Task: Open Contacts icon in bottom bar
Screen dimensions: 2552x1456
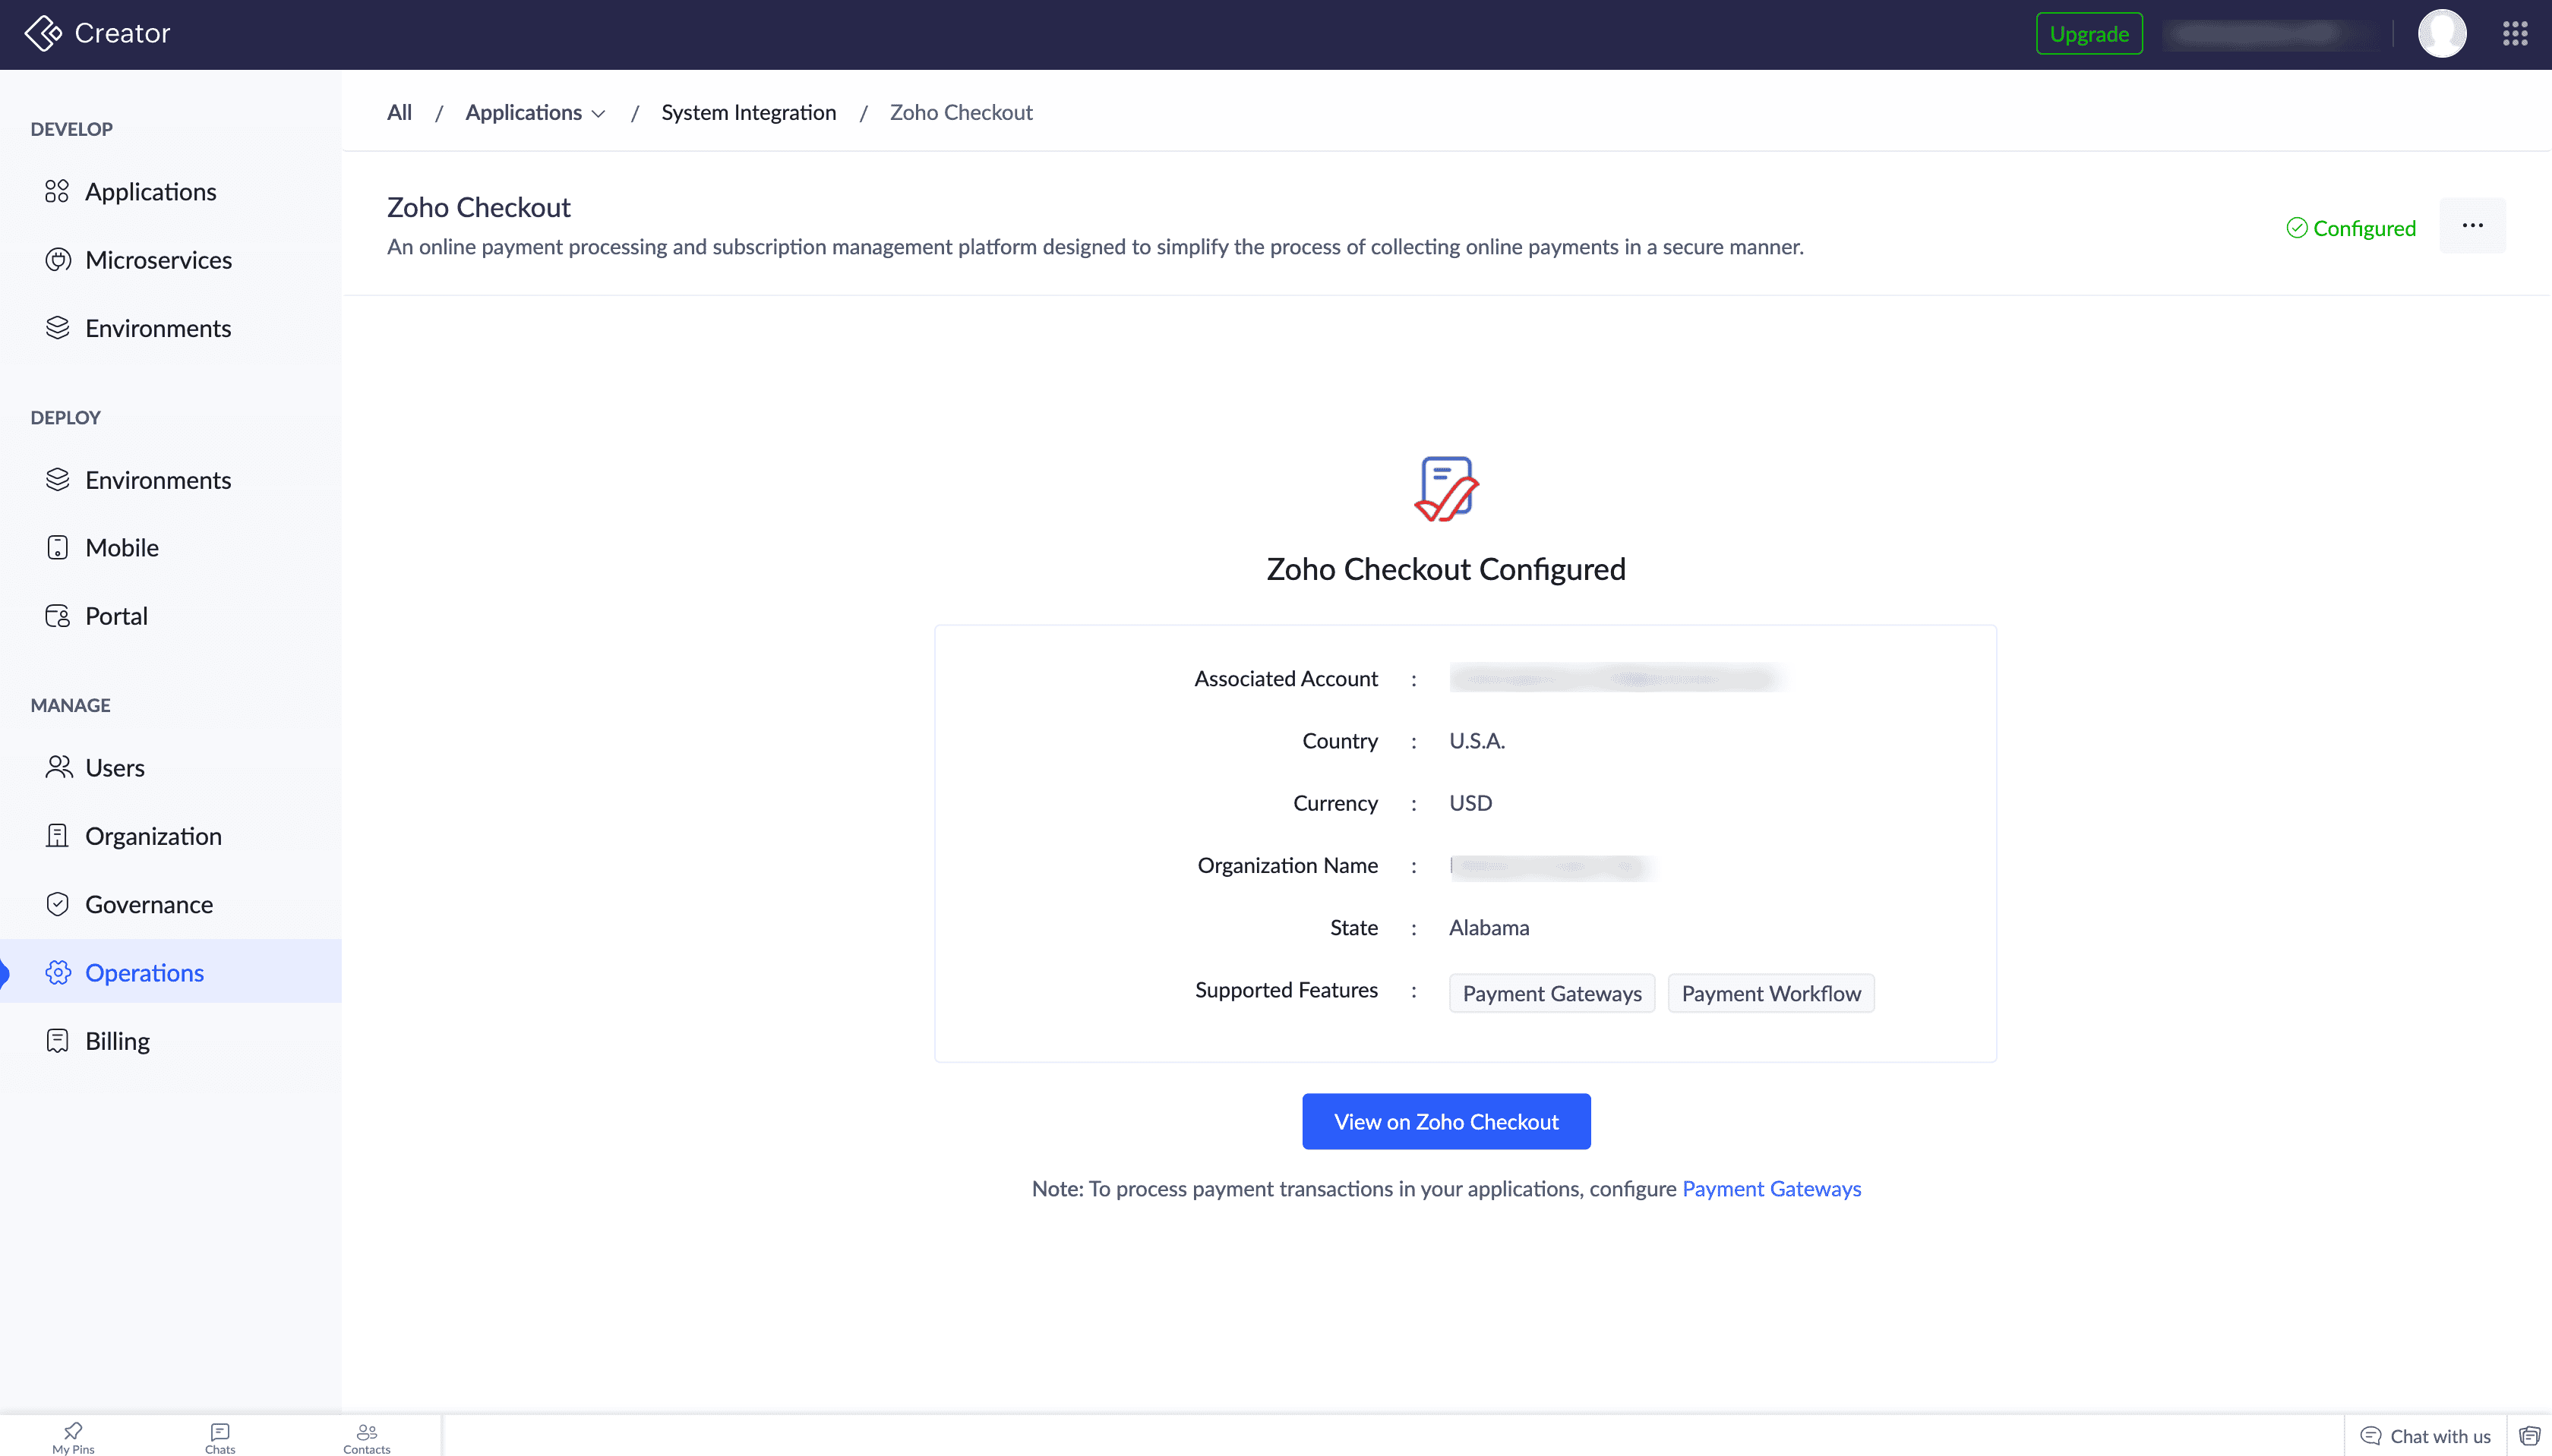Action: 366,1437
